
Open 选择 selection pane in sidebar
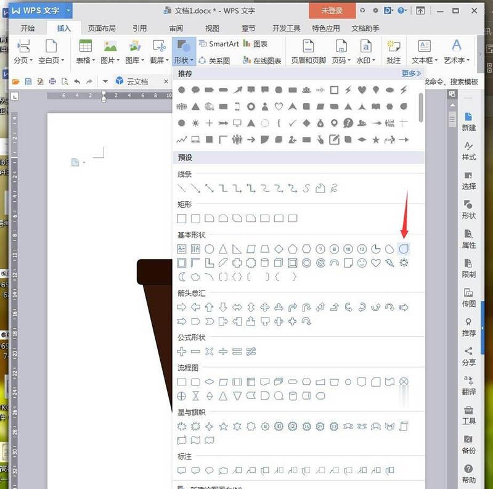[x=468, y=181]
